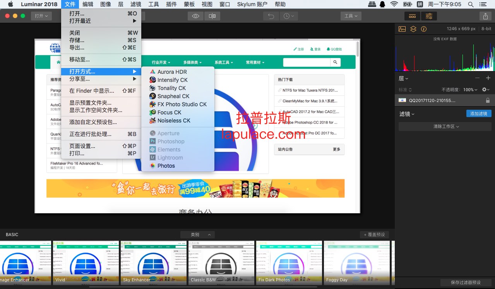
Task: Click the QQ penguin menu bar icon
Action: [383, 4]
